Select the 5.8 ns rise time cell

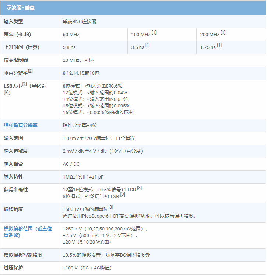[x=69, y=47]
